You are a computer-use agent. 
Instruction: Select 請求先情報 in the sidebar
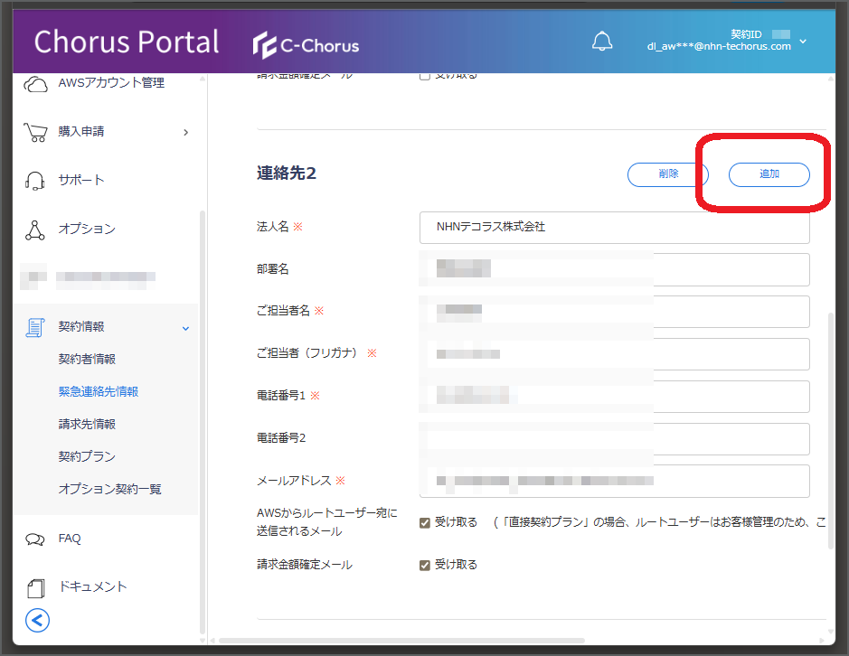click(x=87, y=424)
